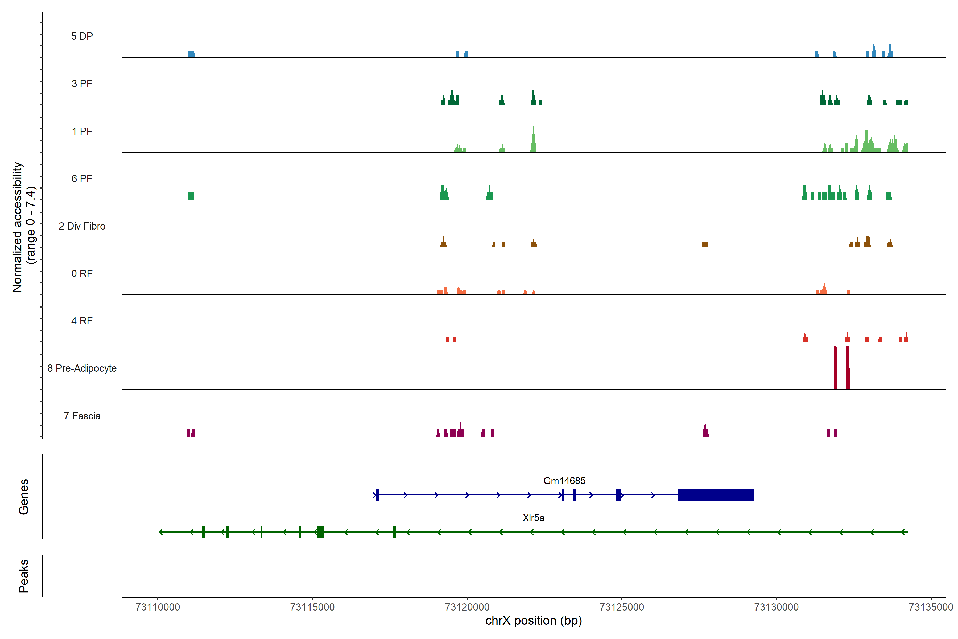The height and width of the screenshot is (639, 958).
Task: Click the Genes panel label
Action: coord(24,497)
